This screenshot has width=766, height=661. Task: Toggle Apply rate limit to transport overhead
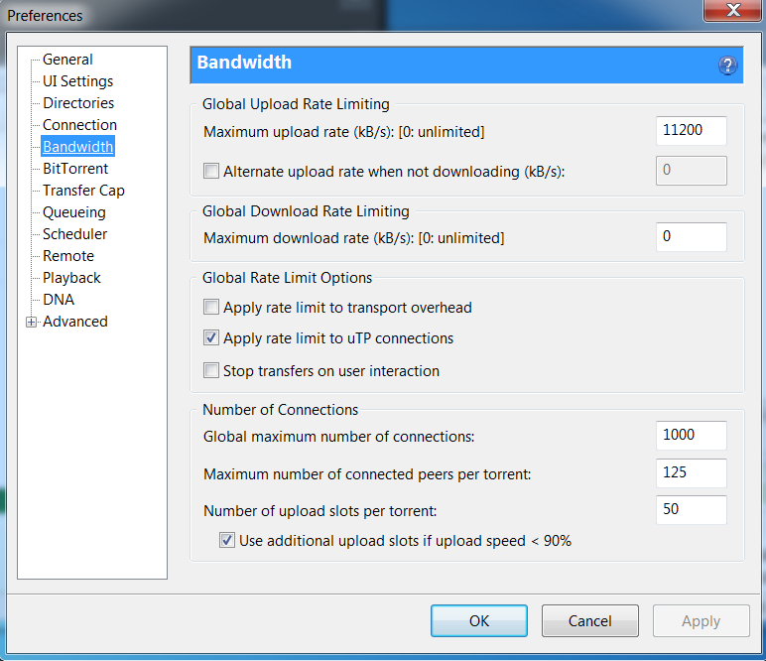click(x=211, y=308)
